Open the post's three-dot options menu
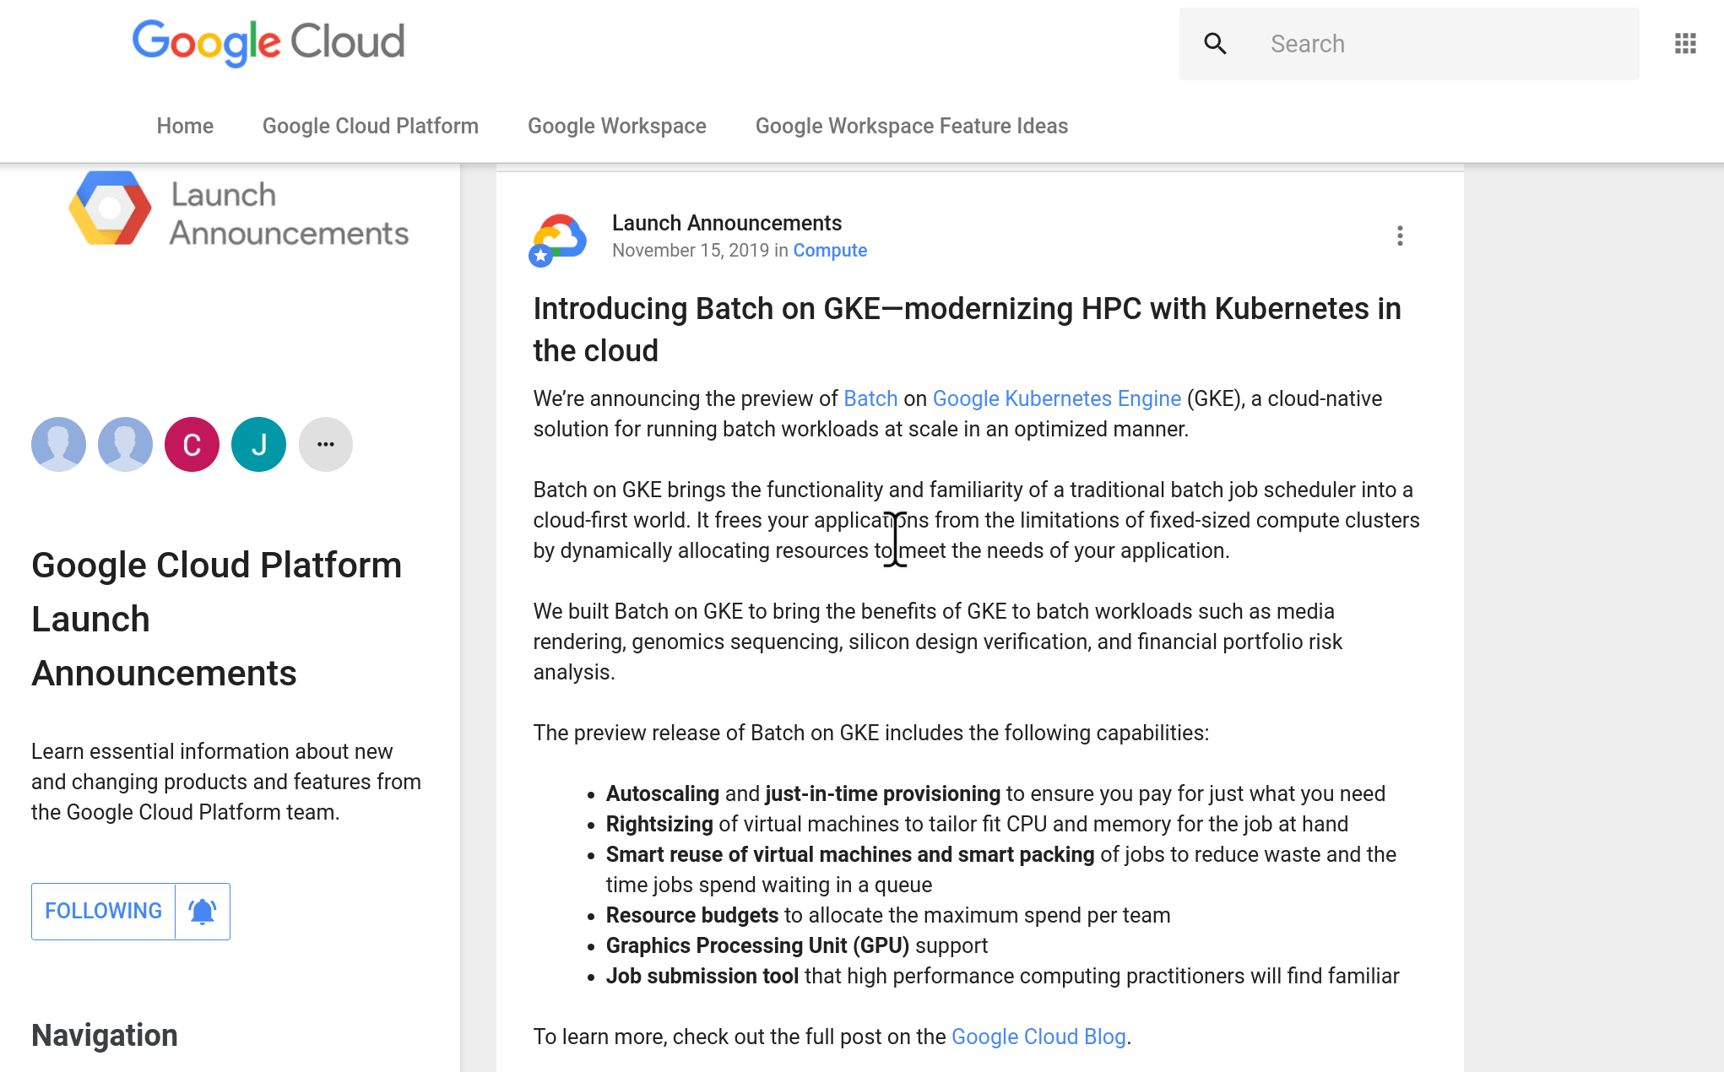Image resolution: width=1724 pixels, height=1072 pixels. click(x=1400, y=236)
